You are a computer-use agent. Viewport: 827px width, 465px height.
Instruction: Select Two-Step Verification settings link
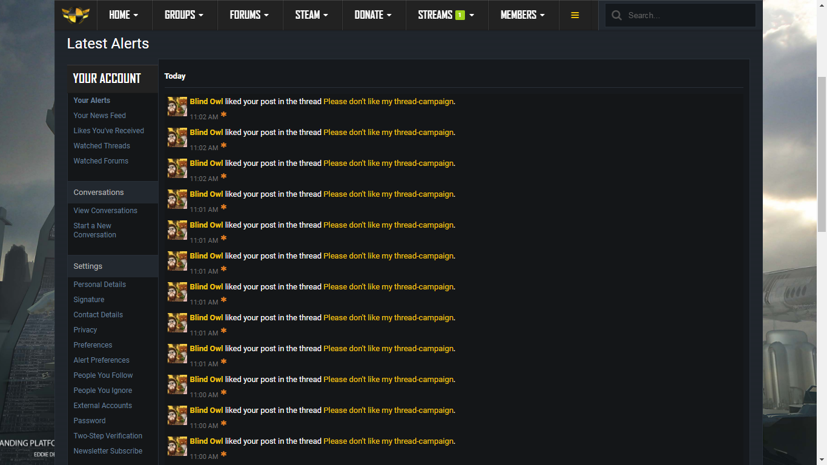108,436
